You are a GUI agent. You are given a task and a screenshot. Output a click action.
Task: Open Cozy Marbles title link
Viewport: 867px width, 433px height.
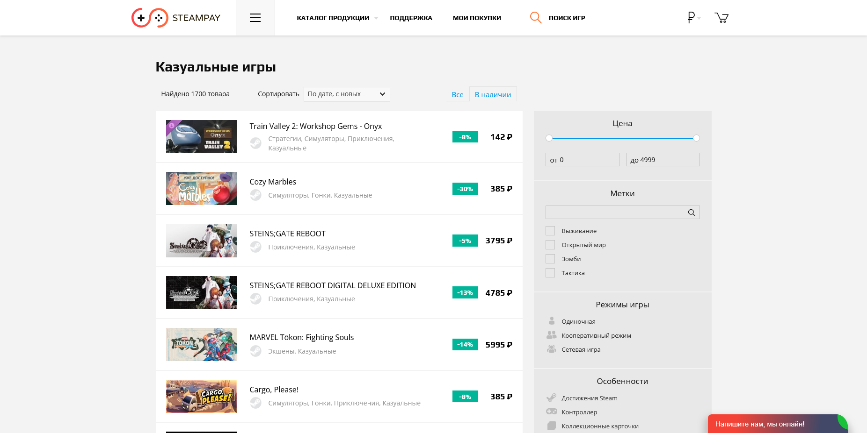(x=273, y=182)
